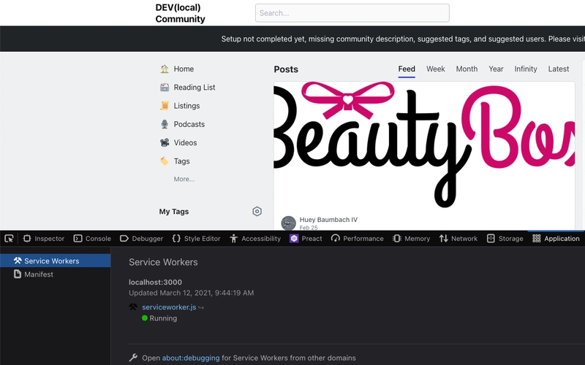Click the Posts heading
The height and width of the screenshot is (365, 585).
(x=286, y=69)
